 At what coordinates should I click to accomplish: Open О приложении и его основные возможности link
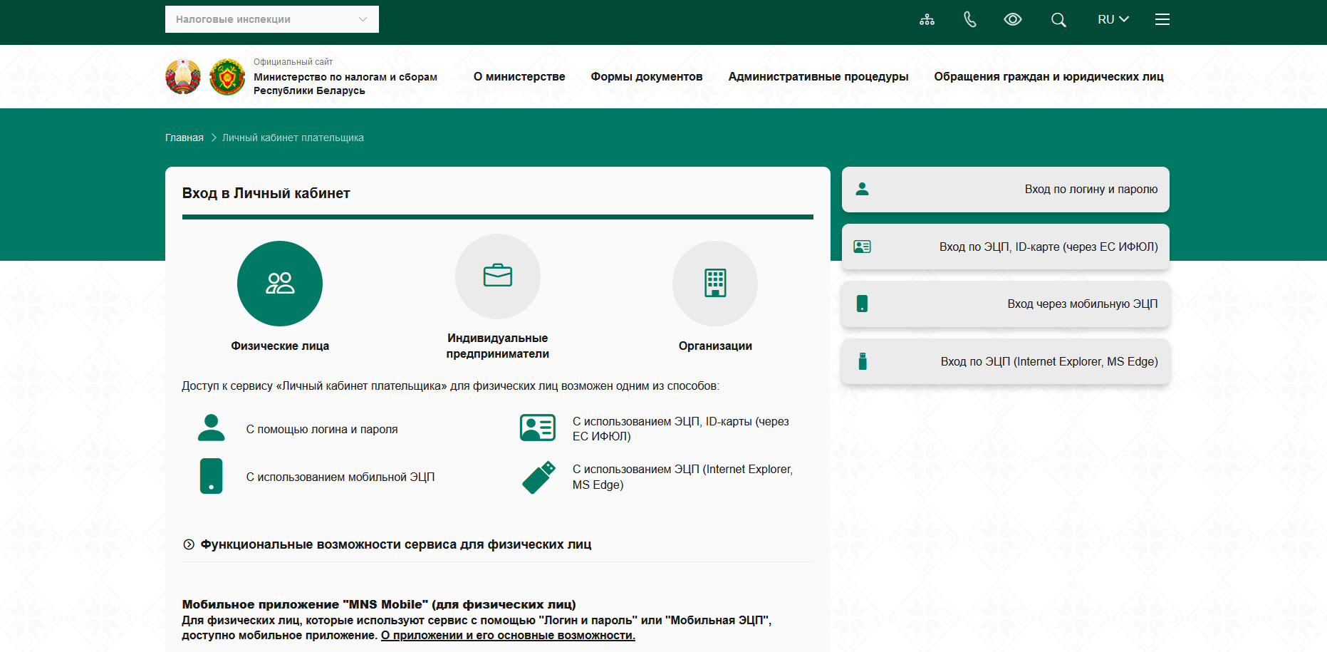click(508, 636)
